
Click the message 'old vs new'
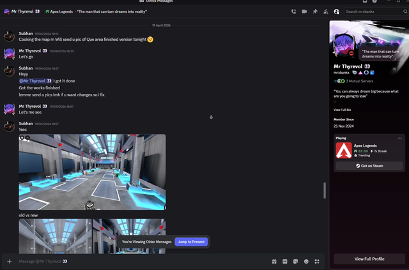28,215
